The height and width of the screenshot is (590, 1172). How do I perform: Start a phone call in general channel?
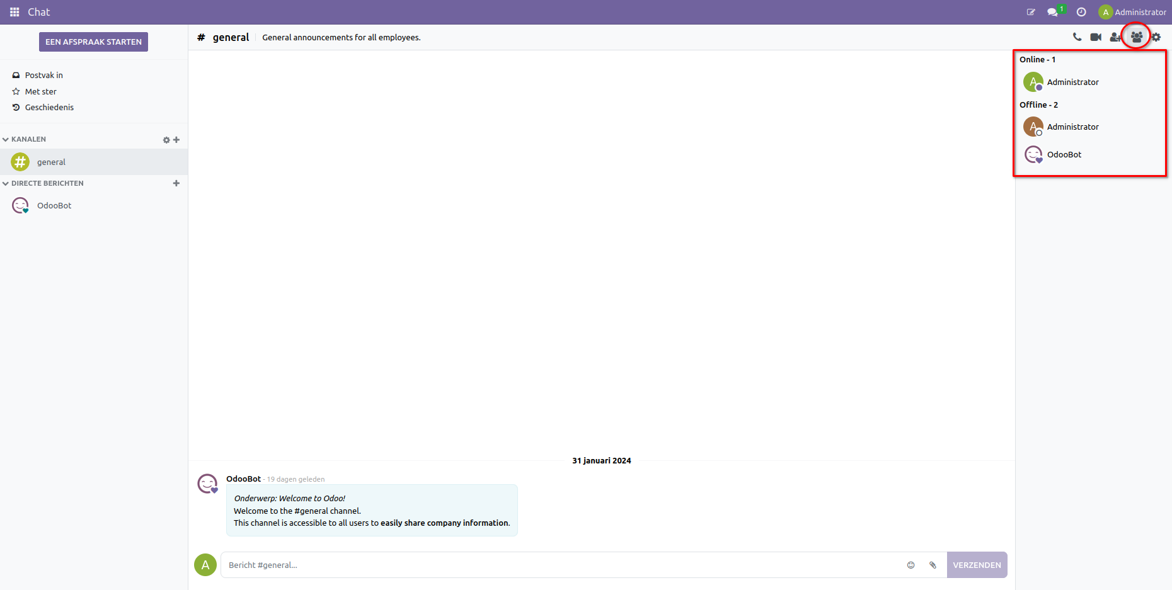(x=1077, y=37)
